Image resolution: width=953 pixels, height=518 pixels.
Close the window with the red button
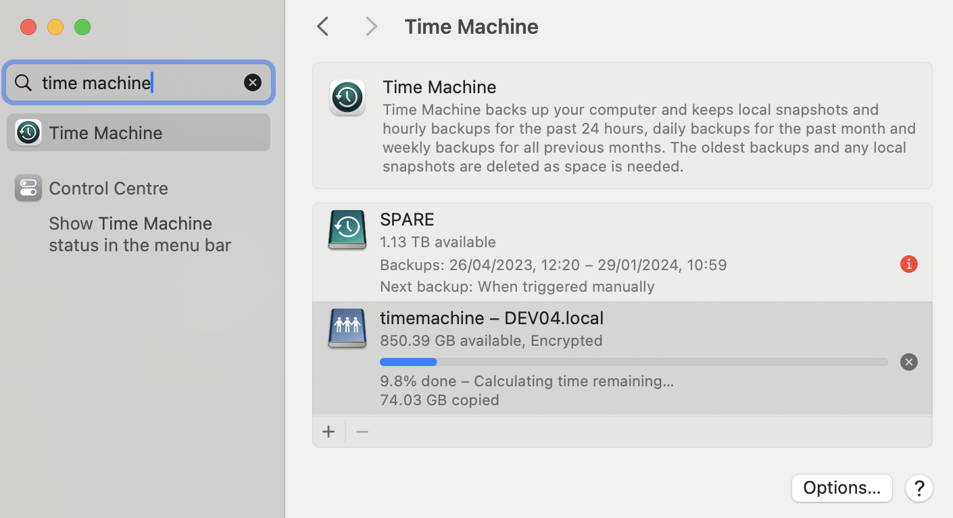tap(28, 27)
